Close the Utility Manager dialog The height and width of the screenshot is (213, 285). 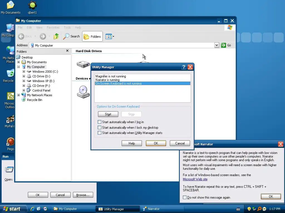(x=190, y=67)
